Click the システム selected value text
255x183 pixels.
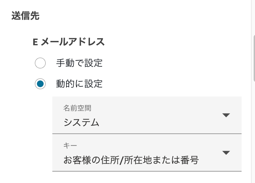[x=82, y=123]
